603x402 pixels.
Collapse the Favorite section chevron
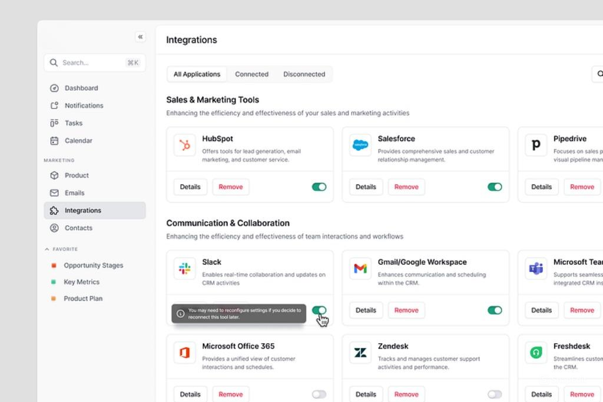click(47, 249)
